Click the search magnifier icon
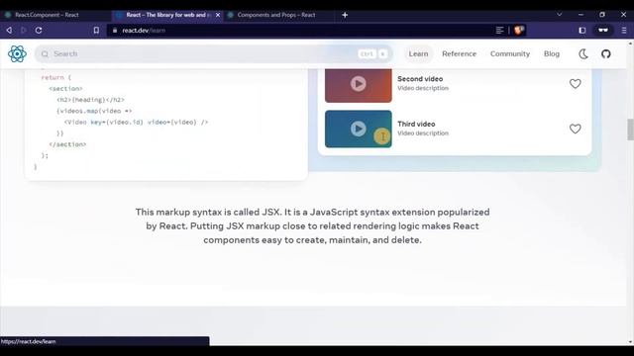 (45, 53)
